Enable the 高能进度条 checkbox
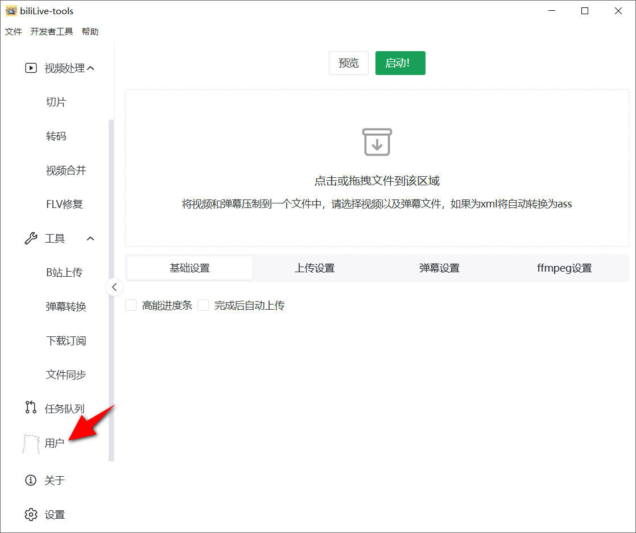636x533 pixels. pyautogui.click(x=130, y=305)
